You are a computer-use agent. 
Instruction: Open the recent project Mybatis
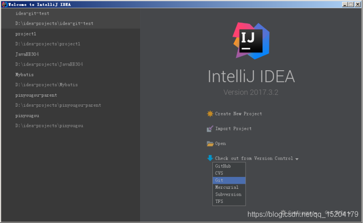(24, 75)
